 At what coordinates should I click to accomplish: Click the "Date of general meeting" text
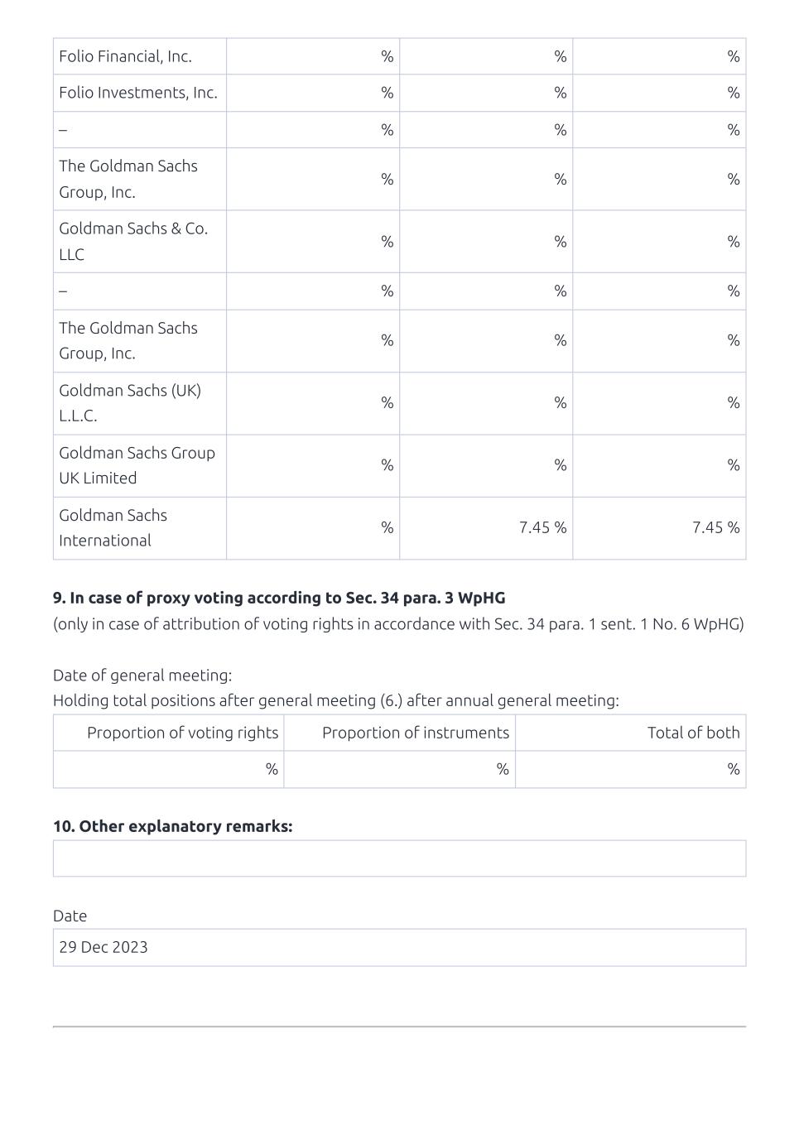coord(142,676)
